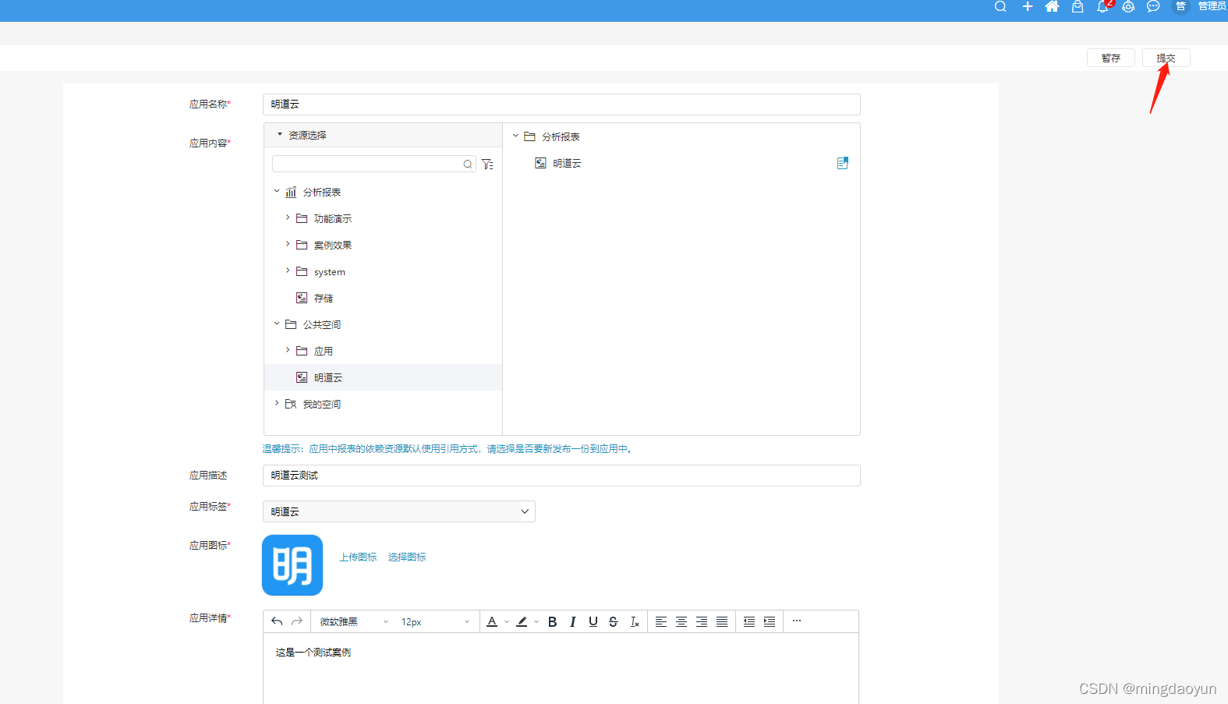This screenshot has width=1228, height=704.
Task: Undo last edit in editor toolbar
Action: click(277, 621)
